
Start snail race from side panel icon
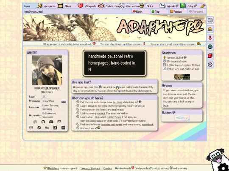pos(210,29)
